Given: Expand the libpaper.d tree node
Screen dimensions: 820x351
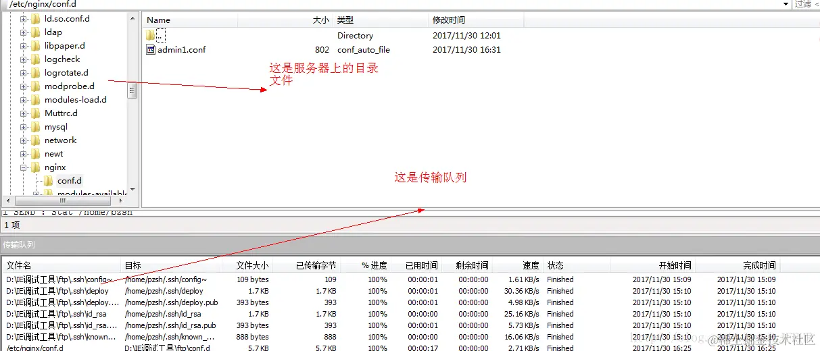Looking at the screenshot, I should click(x=23, y=46).
